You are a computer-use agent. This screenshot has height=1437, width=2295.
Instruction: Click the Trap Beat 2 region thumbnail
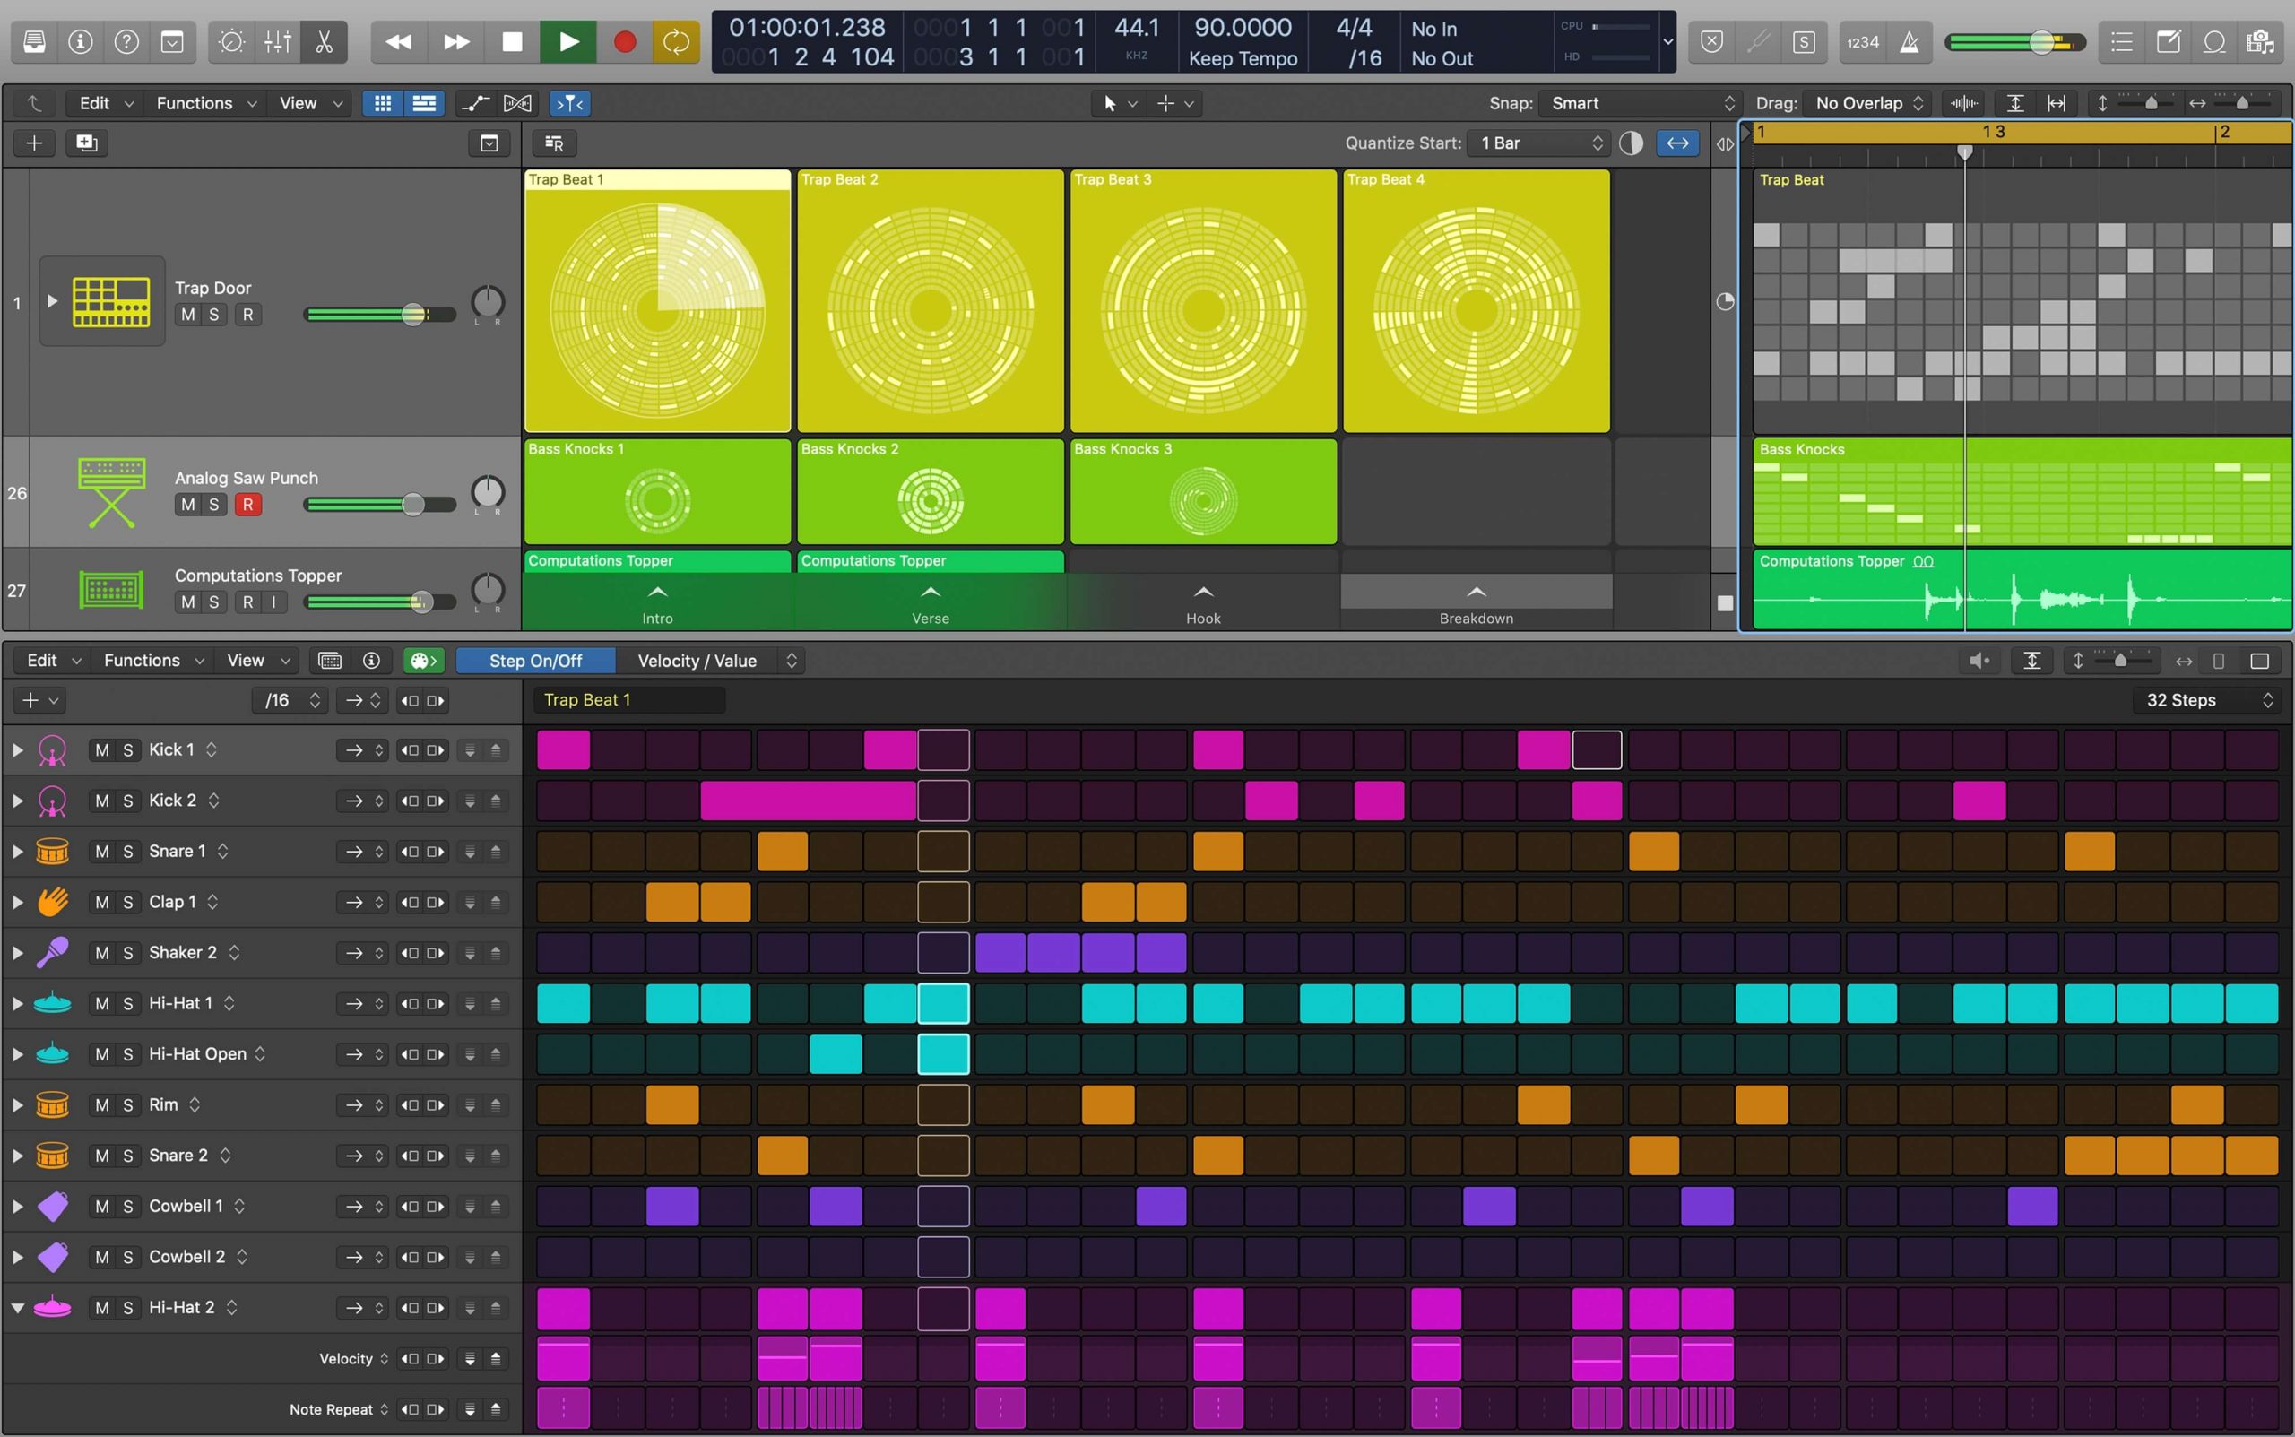pos(927,299)
